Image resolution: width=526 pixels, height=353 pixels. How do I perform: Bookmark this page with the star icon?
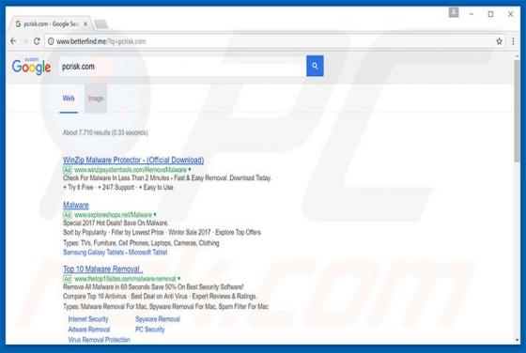click(x=499, y=41)
